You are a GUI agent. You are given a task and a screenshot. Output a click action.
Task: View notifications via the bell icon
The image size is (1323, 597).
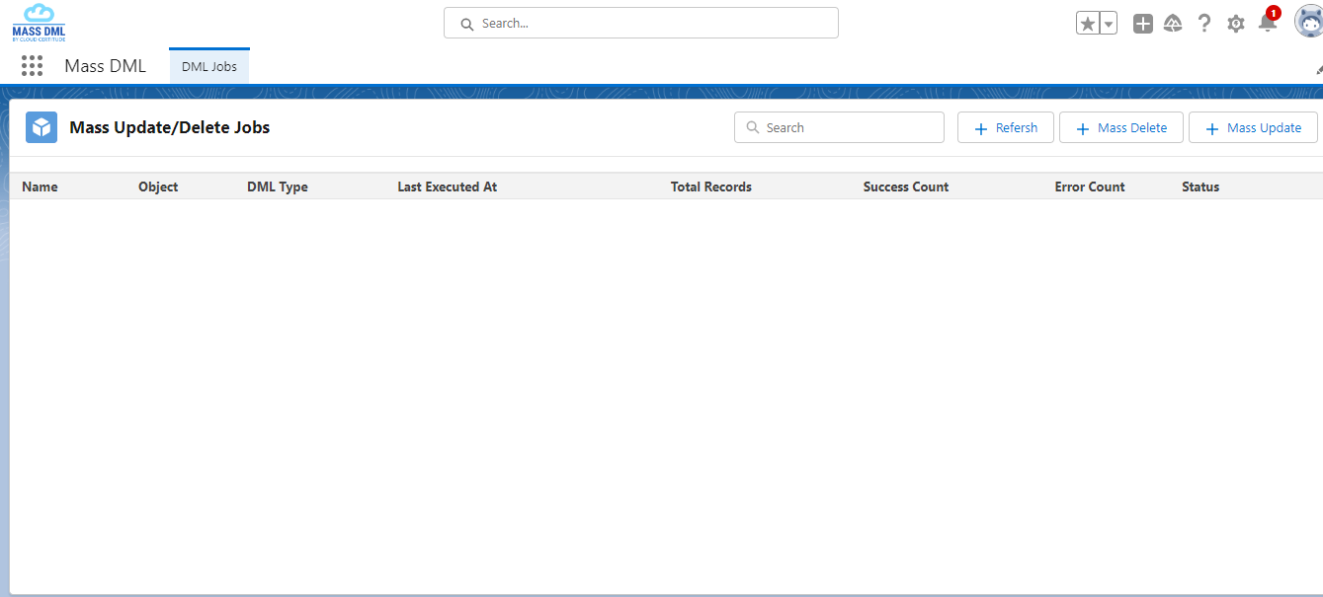coord(1267,24)
